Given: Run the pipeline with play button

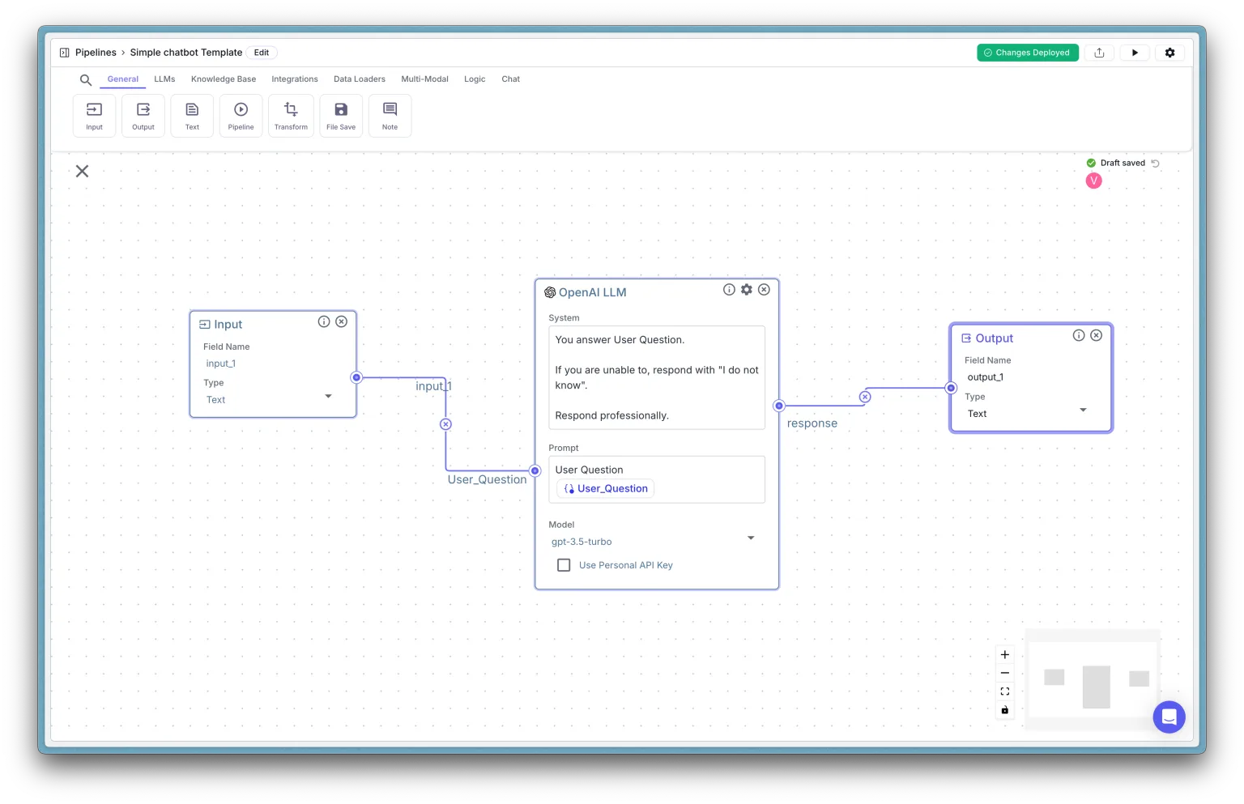Looking at the screenshot, I should point(1135,53).
